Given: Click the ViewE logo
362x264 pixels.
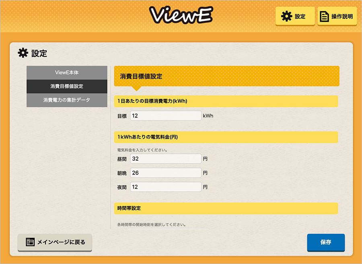Looking at the screenshot, I should 181,15.
